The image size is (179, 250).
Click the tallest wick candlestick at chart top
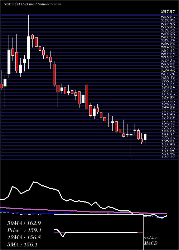29,42
